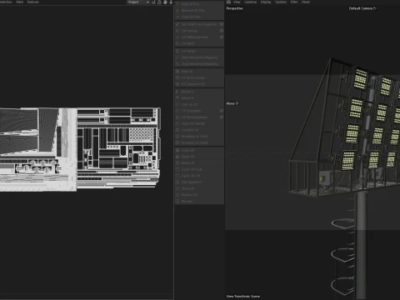Image resolution: width=400 pixels, height=300 pixels.
Task: Click the UV Peeler icon
Action: pyautogui.click(x=177, y=51)
